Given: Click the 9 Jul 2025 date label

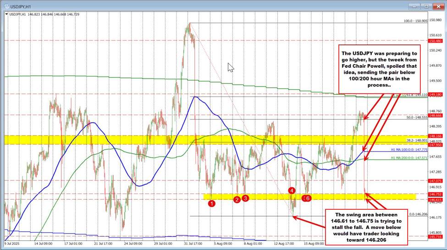Looking at the screenshot, I should [x=11, y=244].
